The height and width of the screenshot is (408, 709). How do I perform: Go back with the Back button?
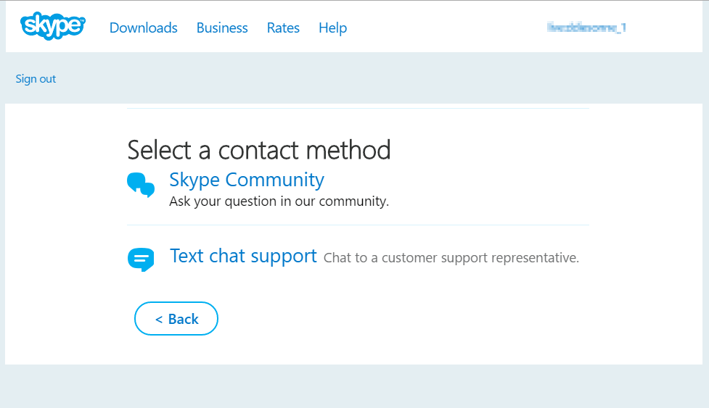pos(176,319)
